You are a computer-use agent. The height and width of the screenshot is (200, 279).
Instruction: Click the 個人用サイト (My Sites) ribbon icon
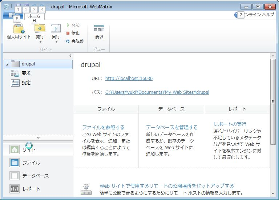pos(19,29)
